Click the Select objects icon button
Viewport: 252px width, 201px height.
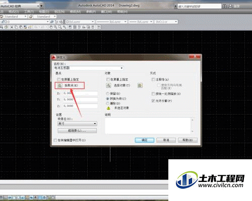point(108,85)
